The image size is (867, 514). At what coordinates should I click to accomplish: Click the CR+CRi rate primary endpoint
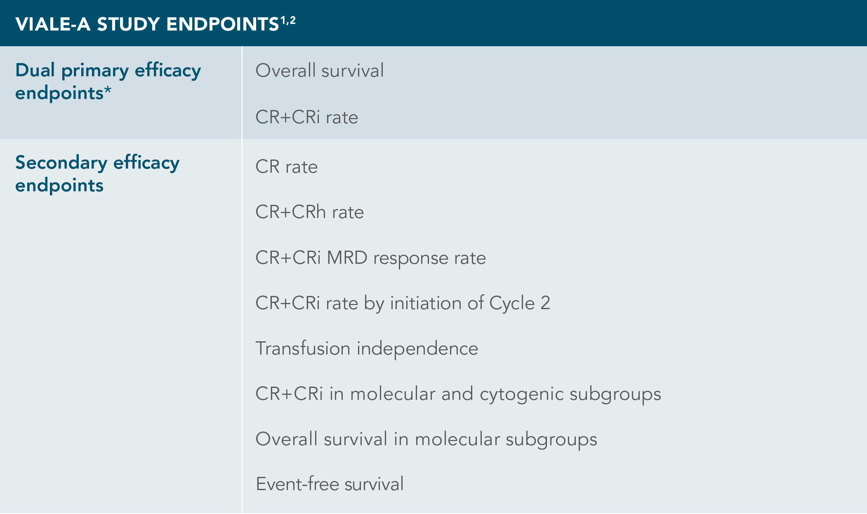pyautogui.click(x=307, y=117)
